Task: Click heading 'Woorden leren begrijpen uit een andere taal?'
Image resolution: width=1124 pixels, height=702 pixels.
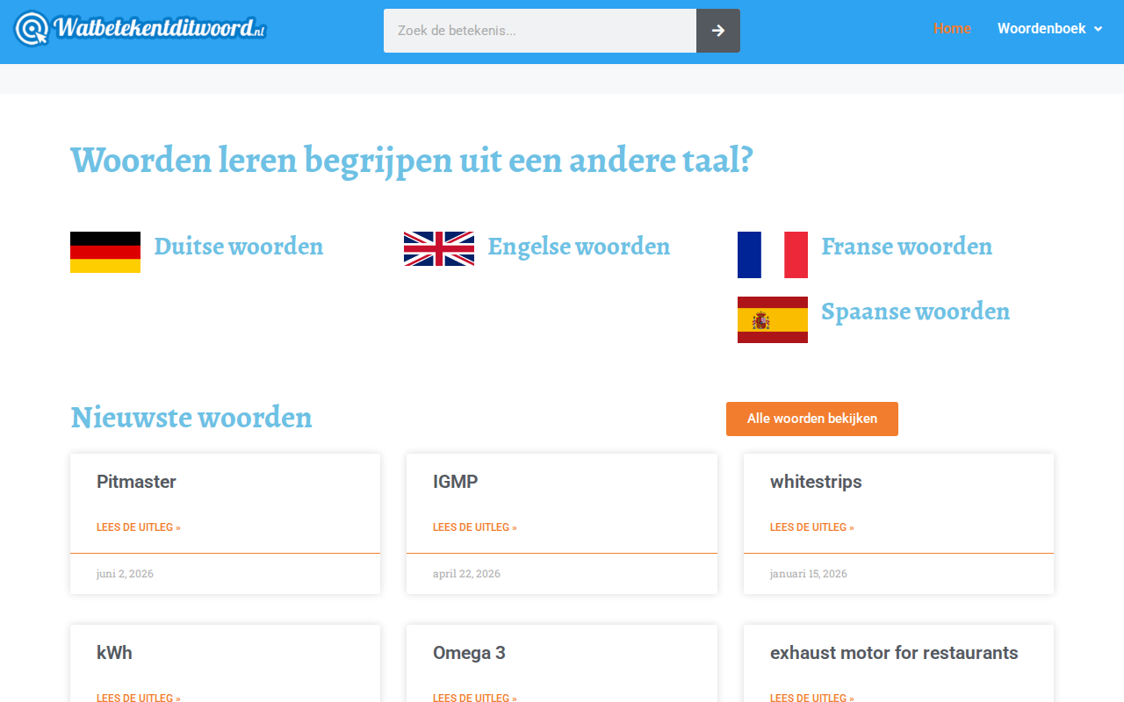Action: click(412, 161)
